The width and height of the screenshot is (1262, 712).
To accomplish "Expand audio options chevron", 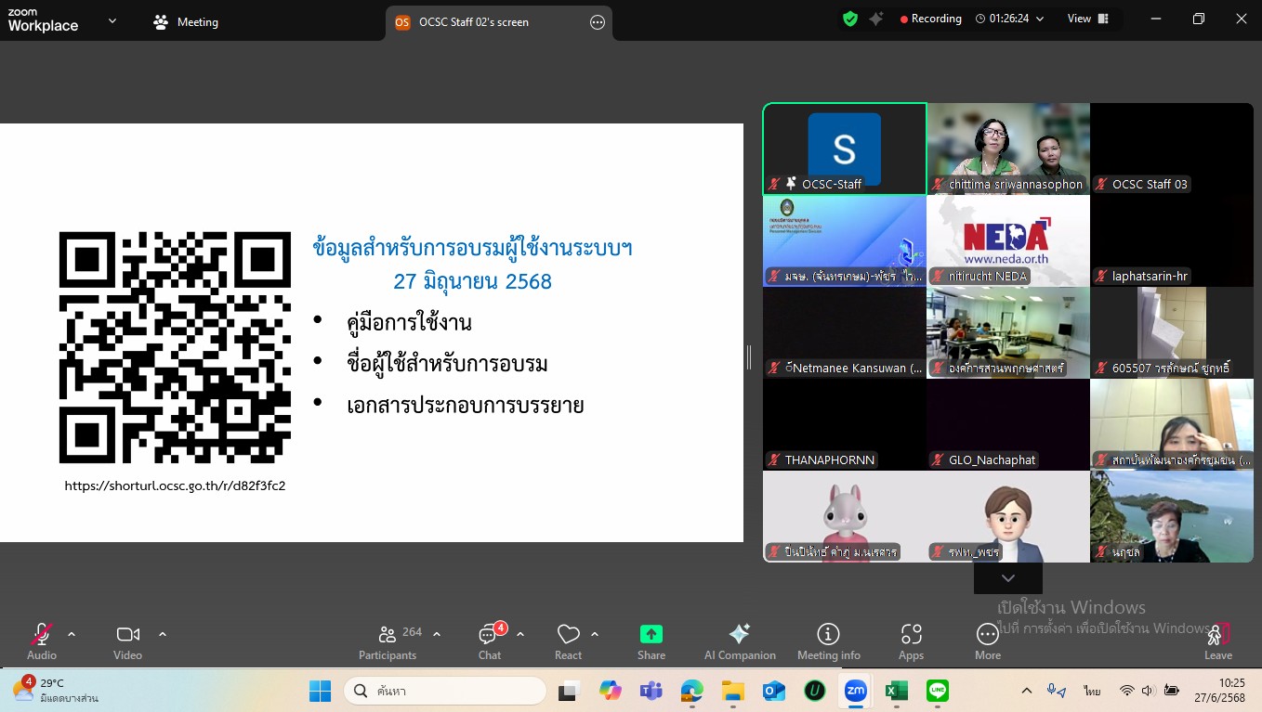I will (x=72, y=635).
